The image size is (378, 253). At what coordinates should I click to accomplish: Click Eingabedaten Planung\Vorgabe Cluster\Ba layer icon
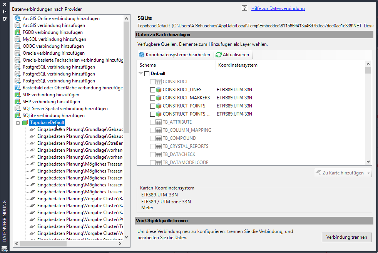32,199
